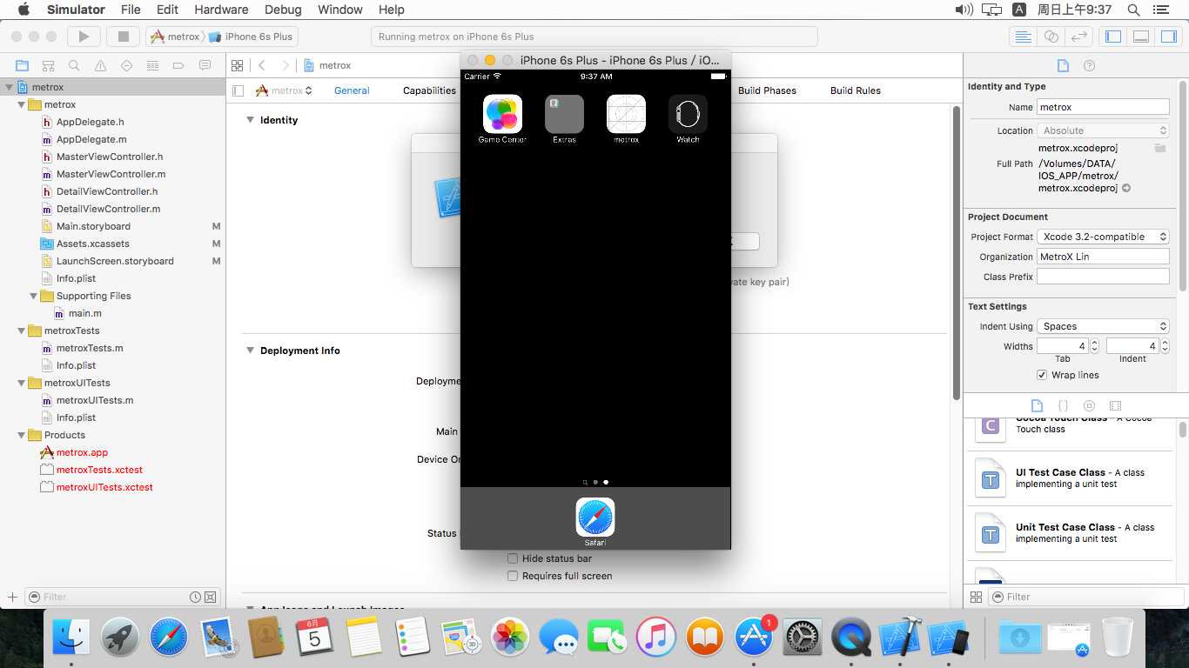Tap the Game Center app in simulator
Viewport: 1189px width, 668px height.
(x=502, y=119)
